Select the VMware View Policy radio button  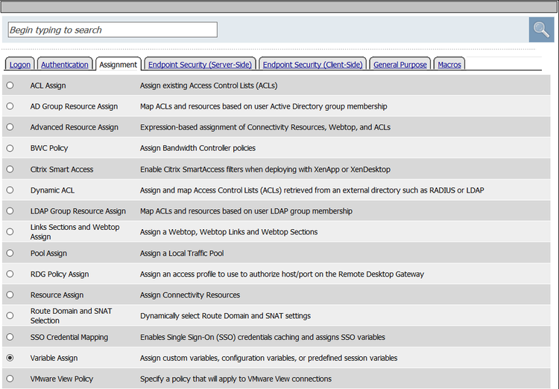(x=10, y=379)
